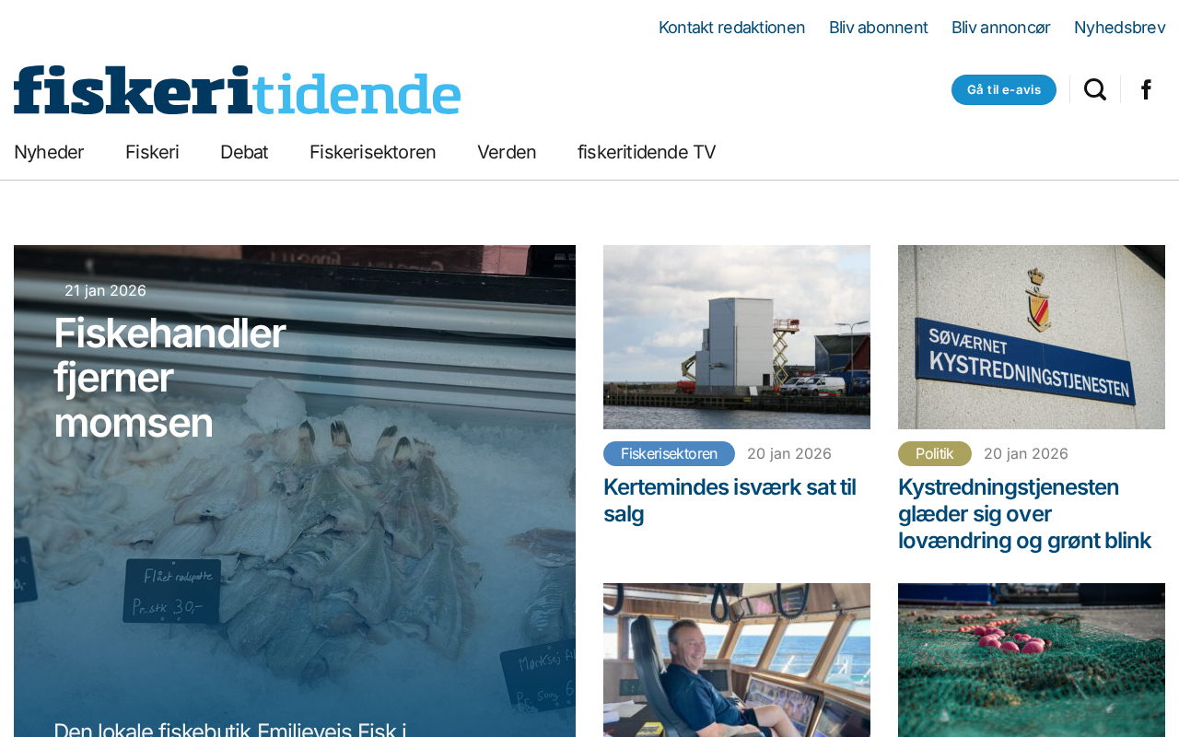
Task: Select Nyheder in the navigation menu
Action: (49, 152)
